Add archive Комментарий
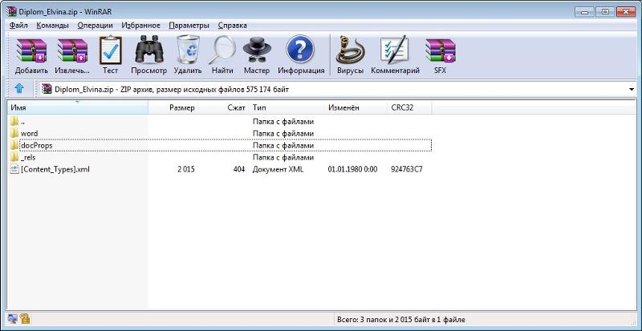The image size is (642, 331). pyautogui.click(x=395, y=50)
